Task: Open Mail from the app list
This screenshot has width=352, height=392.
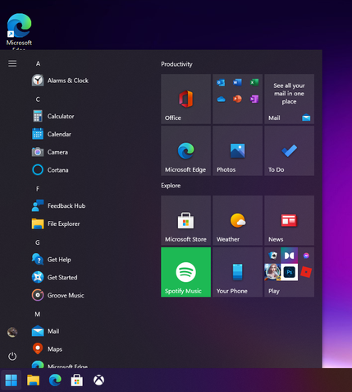Action: tap(46, 331)
